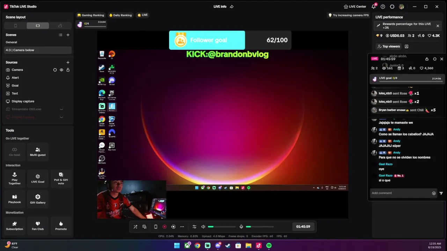Image resolution: width=447 pixels, height=251 pixels.
Task: Dismiss the Rewards percentage banner
Action: [x=438, y=26]
